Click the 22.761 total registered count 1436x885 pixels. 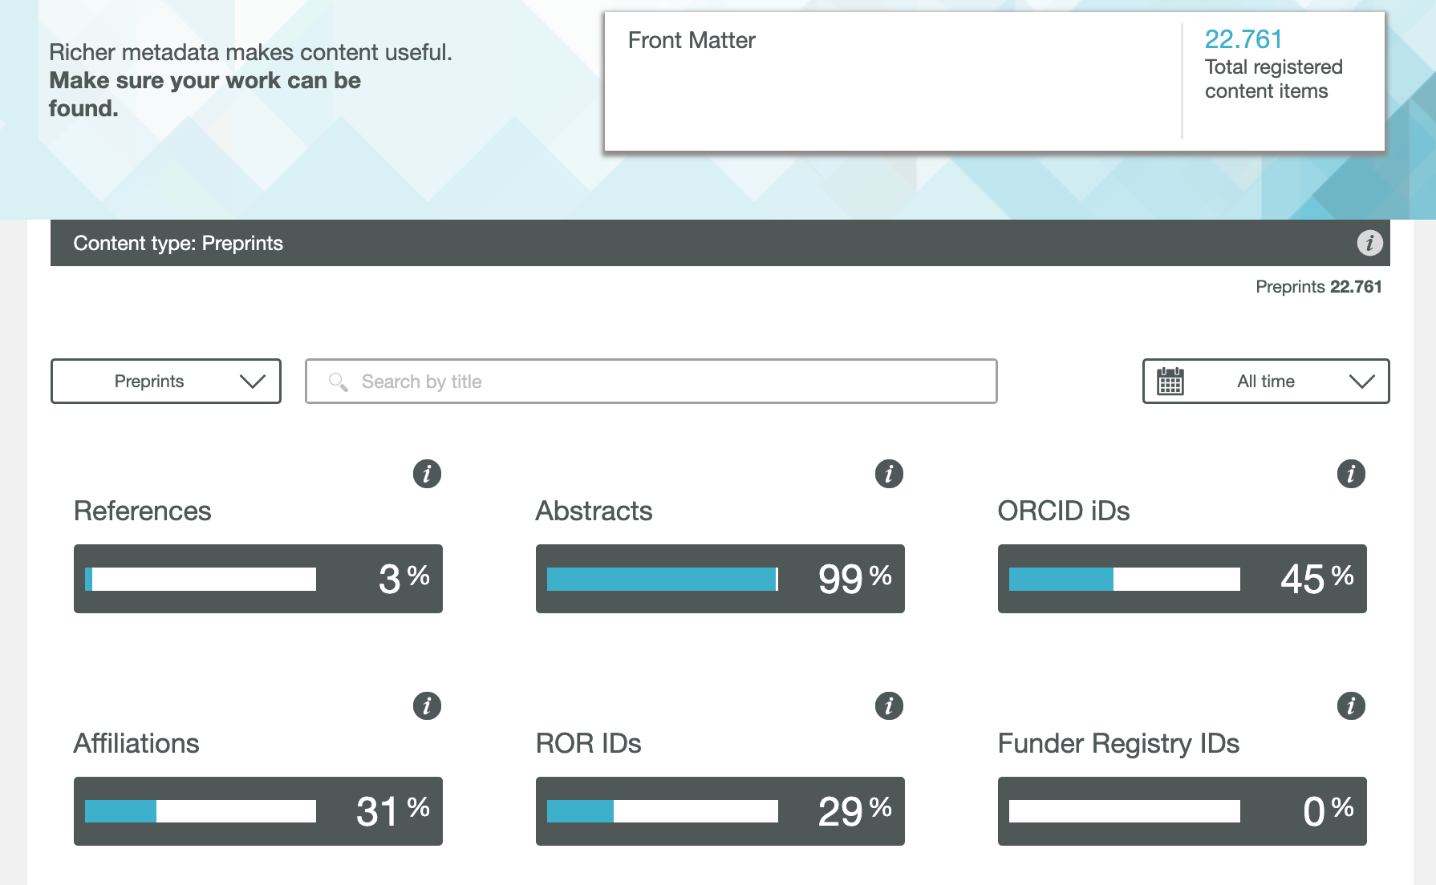click(1243, 39)
